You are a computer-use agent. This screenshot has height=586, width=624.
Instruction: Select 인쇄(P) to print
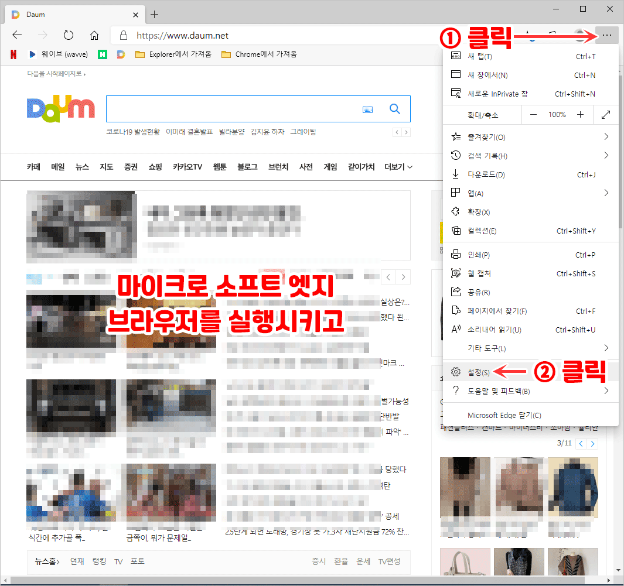[x=530, y=255]
